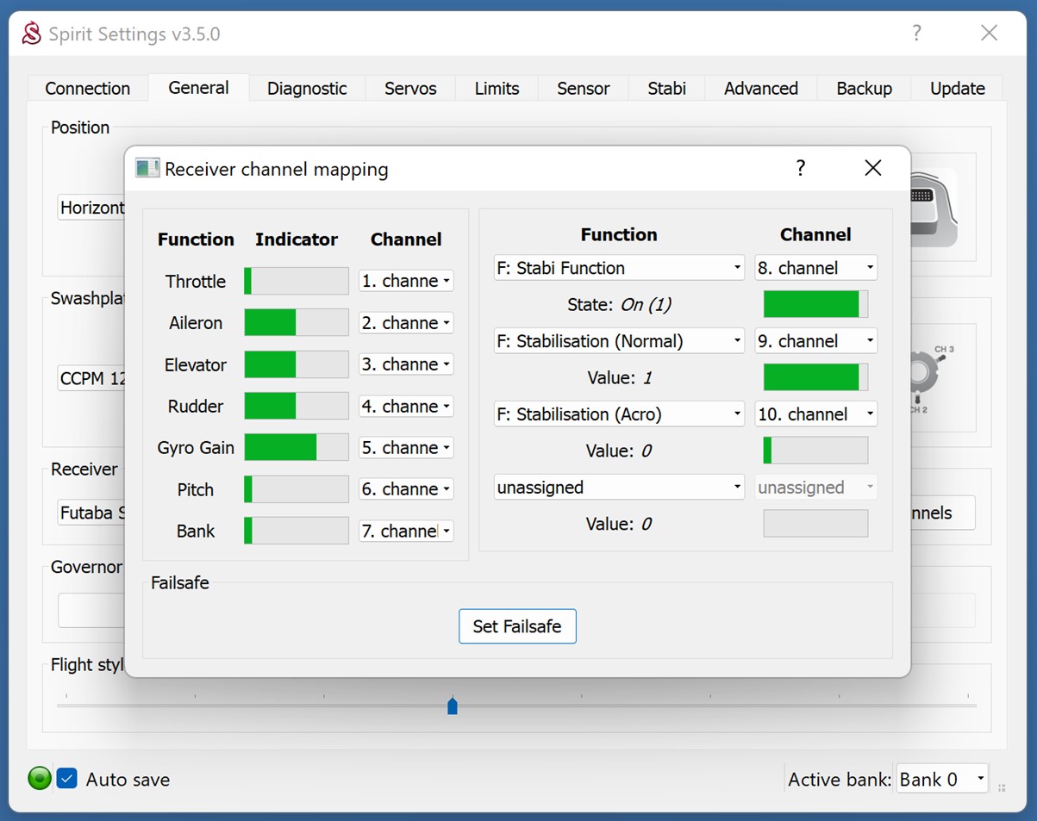
Task: Click the Set Failsafe button
Action: click(517, 626)
